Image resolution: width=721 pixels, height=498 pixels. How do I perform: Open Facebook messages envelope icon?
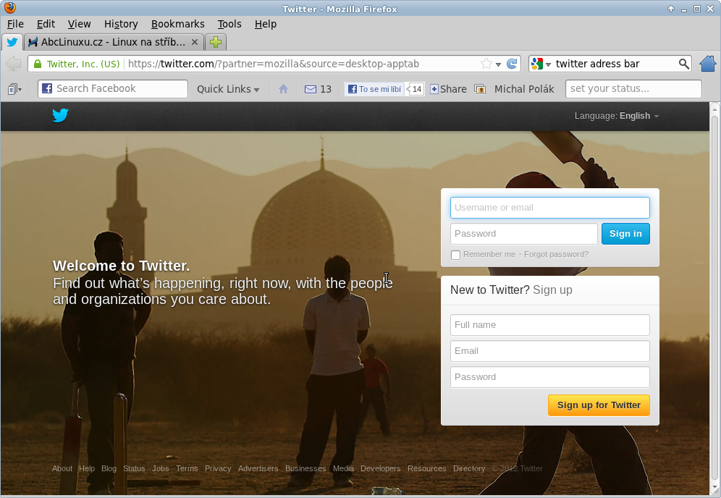coord(311,89)
